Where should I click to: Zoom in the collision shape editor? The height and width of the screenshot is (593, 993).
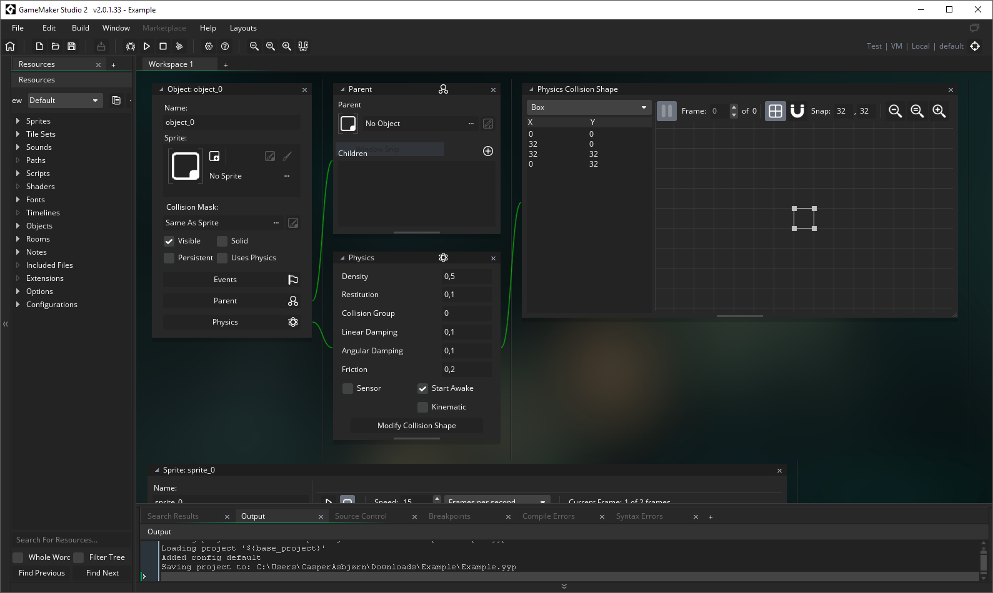(939, 111)
